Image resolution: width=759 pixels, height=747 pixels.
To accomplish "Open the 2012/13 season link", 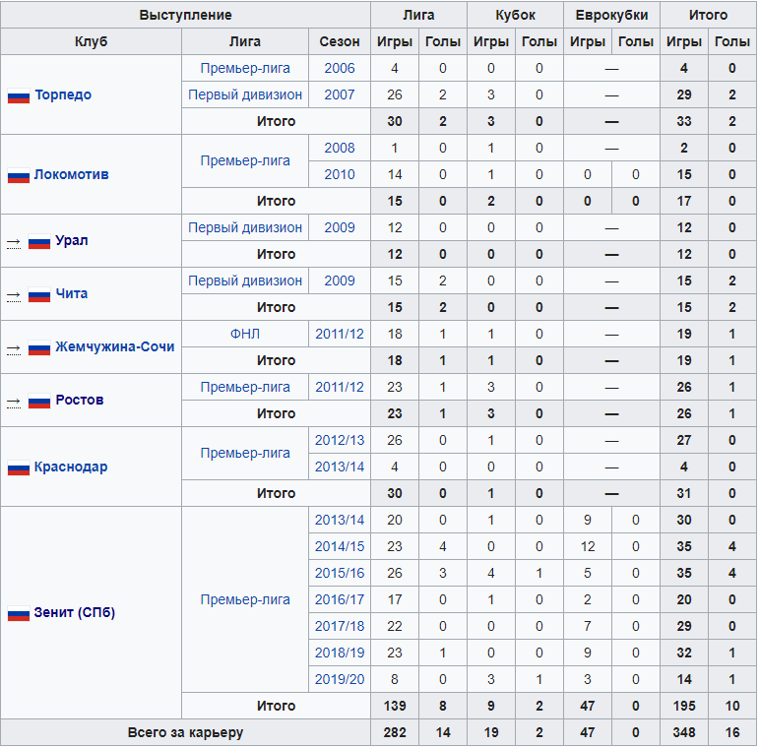I will click(x=340, y=440).
